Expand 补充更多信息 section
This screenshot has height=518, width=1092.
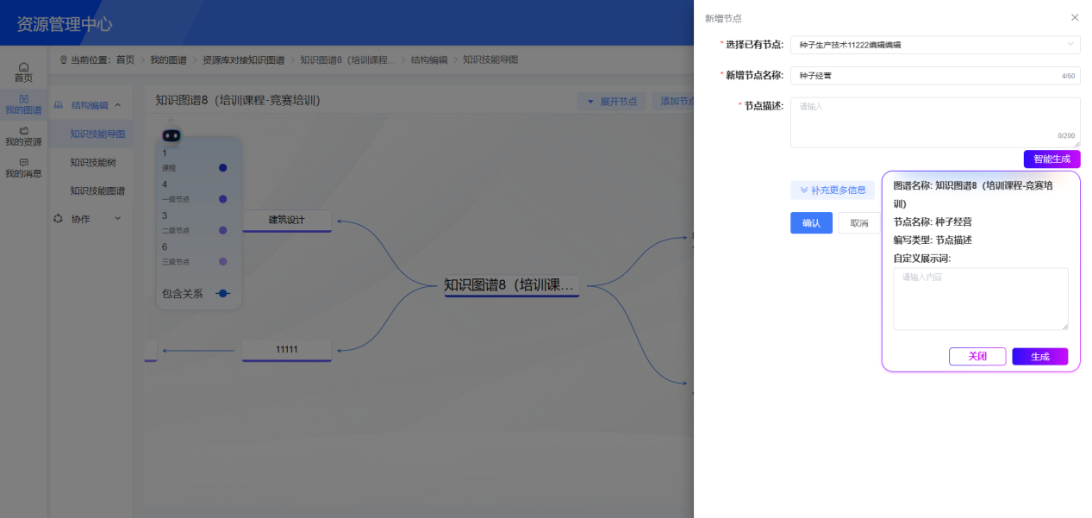tap(833, 190)
